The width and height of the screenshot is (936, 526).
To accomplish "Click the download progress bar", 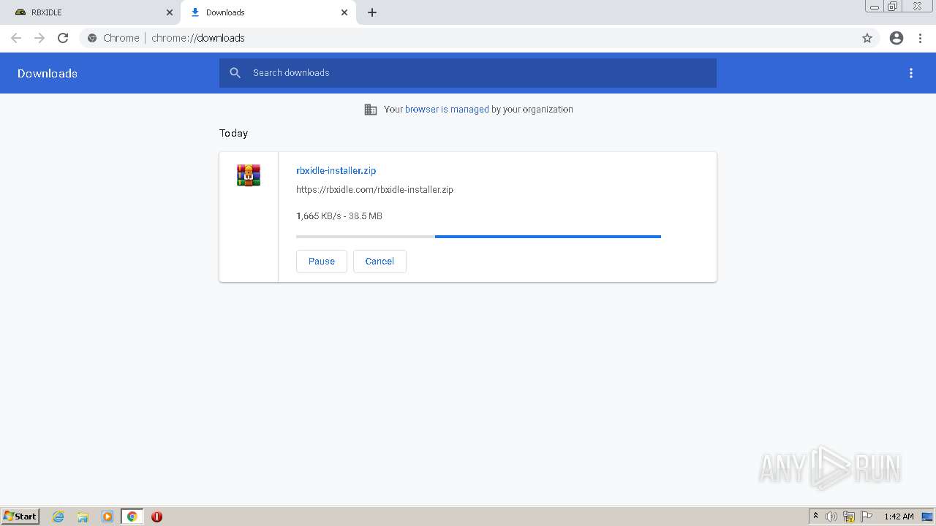I will coord(478,237).
